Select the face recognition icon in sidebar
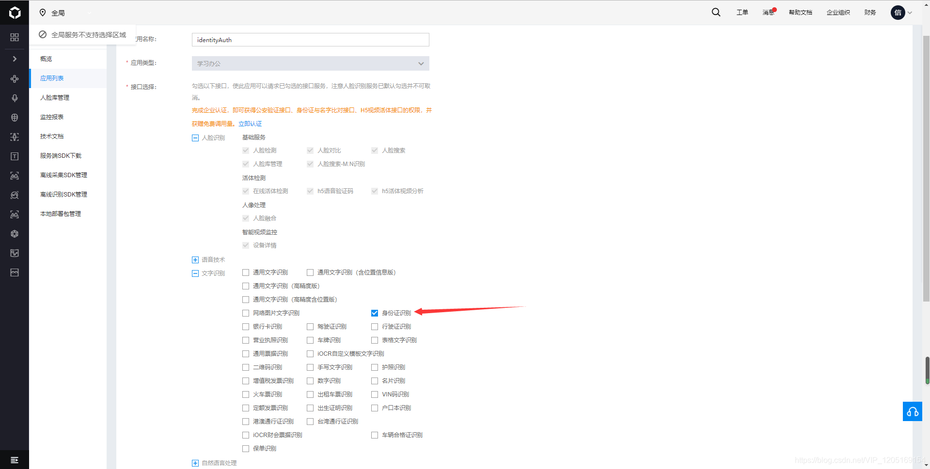The image size is (930, 469). click(14, 137)
